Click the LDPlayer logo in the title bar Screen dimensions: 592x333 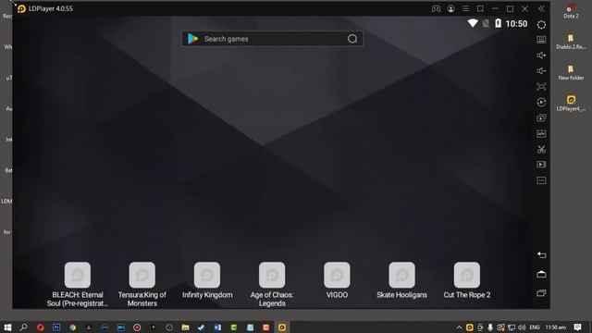tap(21, 8)
